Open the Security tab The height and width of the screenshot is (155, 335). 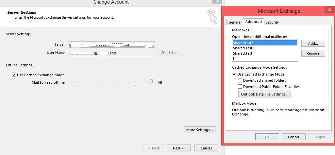point(272,22)
